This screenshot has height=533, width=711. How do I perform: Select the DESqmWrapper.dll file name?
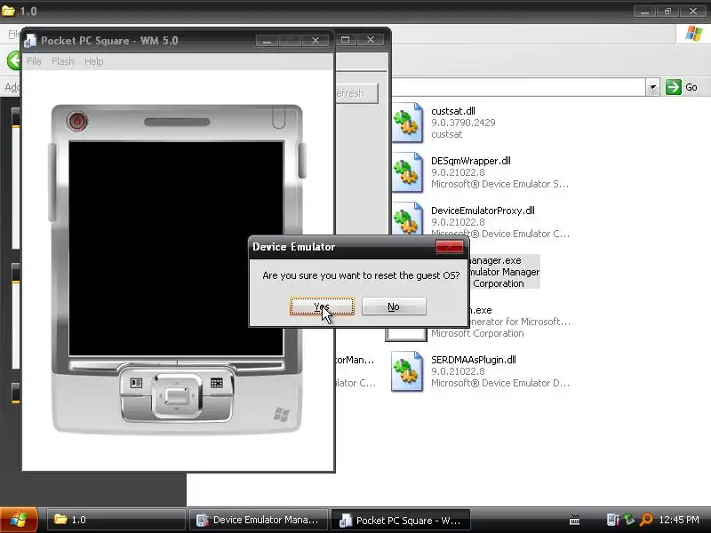(471, 161)
